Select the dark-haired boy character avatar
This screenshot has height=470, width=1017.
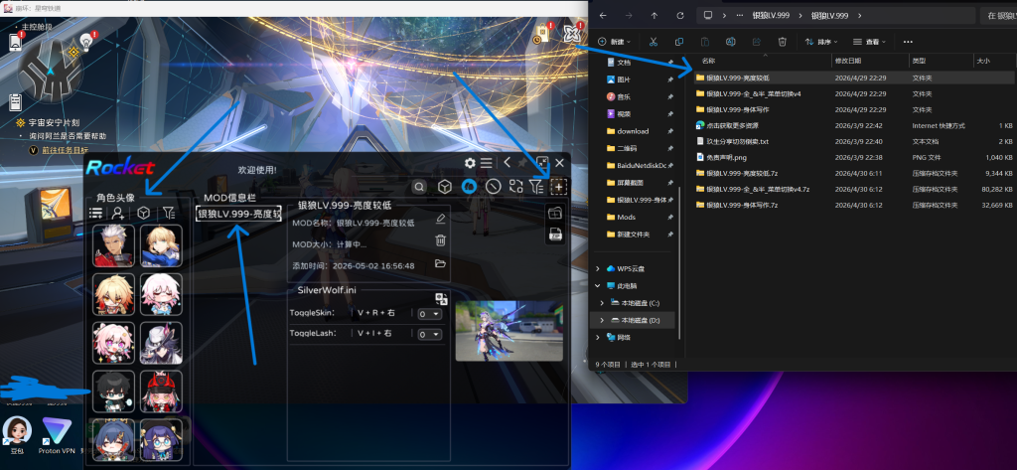pyautogui.click(x=113, y=392)
